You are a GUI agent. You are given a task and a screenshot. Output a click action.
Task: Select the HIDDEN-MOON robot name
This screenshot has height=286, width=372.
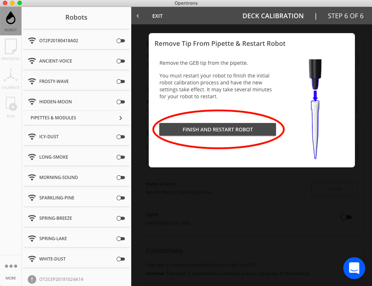pyautogui.click(x=56, y=102)
